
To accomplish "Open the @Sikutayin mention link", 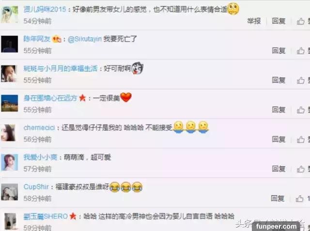I will click(85, 39).
